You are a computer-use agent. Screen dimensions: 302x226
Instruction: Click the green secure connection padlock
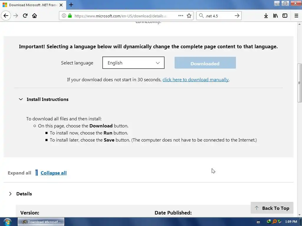[x=70, y=16]
